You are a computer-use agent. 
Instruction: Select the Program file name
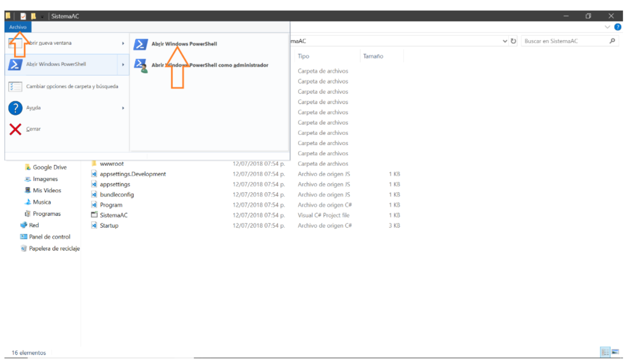111,205
